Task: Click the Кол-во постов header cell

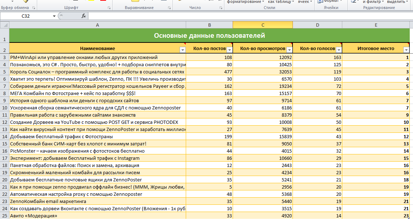Action: (210, 48)
